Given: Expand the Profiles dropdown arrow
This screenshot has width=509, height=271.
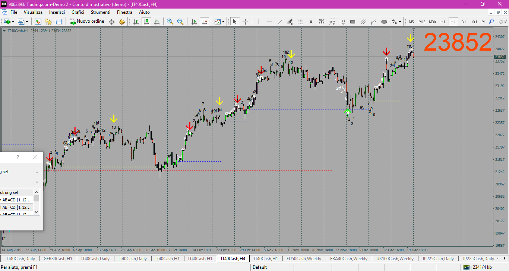Looking at the screenshot, I should 27,22.
